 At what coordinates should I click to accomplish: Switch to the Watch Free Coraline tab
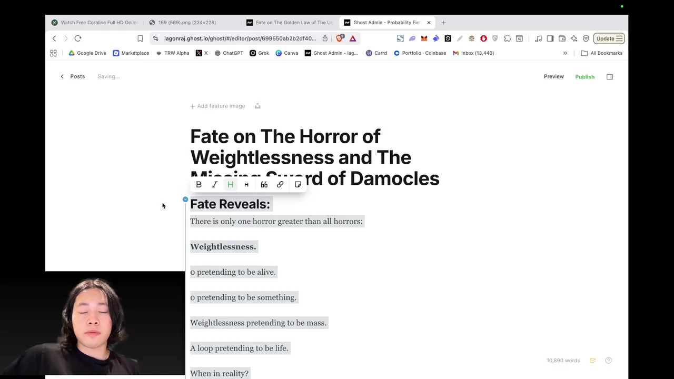(x=95, y=23)
